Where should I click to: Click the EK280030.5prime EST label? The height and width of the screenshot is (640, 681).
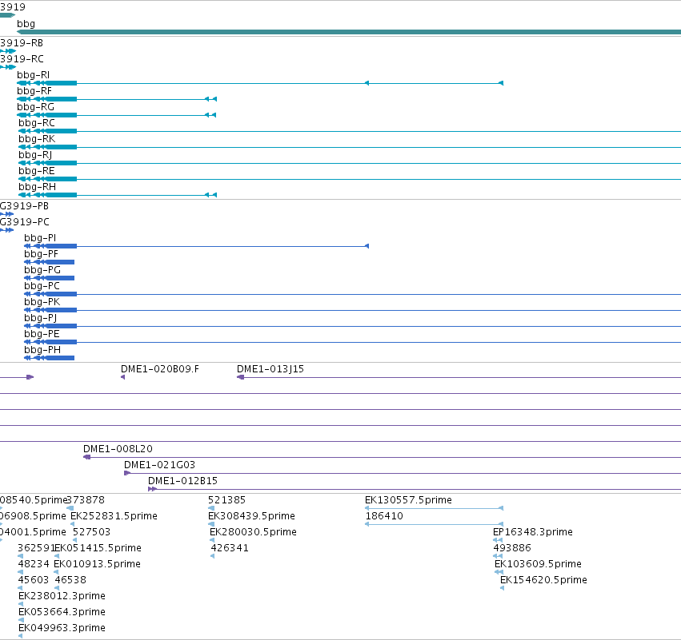pos(253,532)
